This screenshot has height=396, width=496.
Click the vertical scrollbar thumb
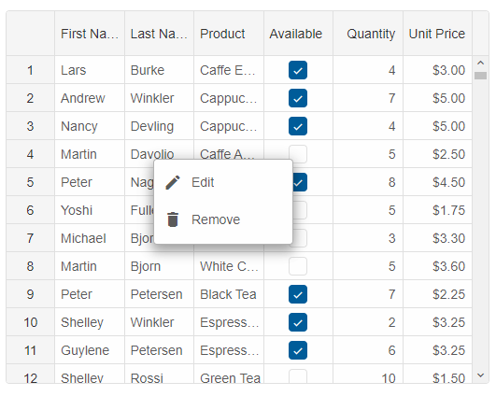[x=480, y=76]
